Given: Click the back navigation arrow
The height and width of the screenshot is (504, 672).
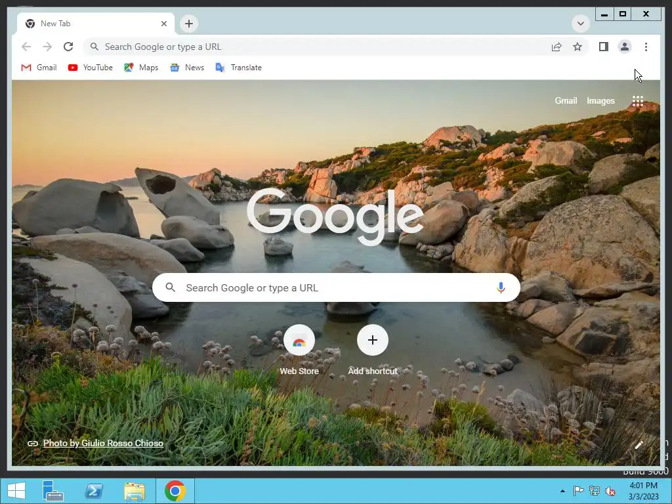Looking at the screenshot, I should pos(26,47).
